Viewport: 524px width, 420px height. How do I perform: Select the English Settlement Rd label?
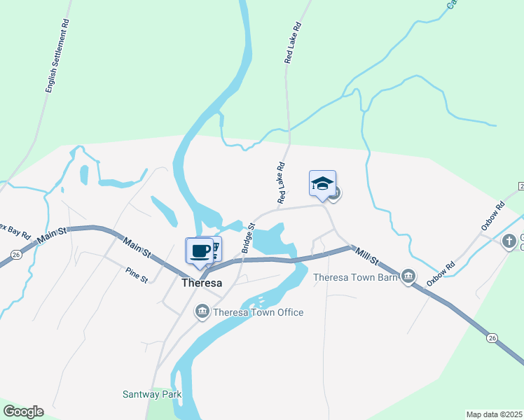coord(57,56)
